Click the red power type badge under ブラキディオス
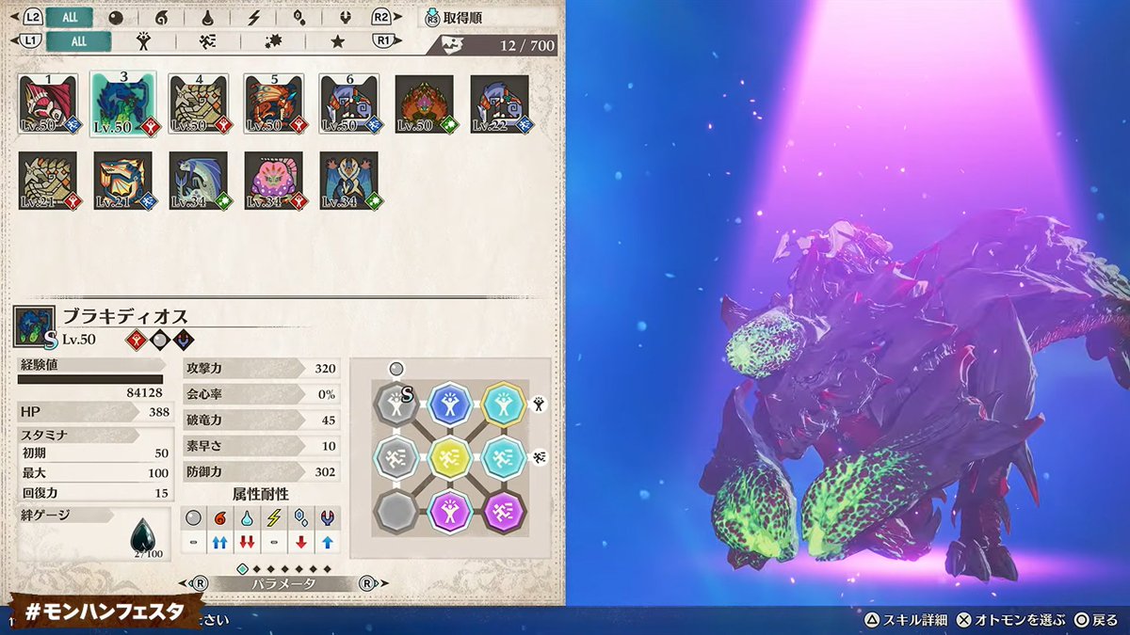 [135, 340]
